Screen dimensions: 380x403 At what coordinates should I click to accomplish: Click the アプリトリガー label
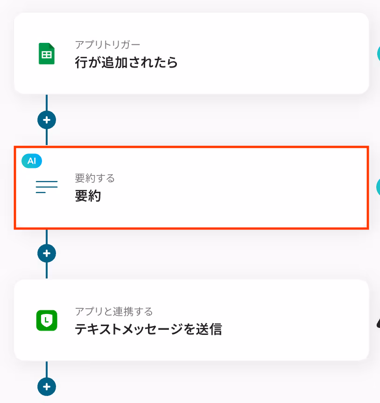pos(107,45)
